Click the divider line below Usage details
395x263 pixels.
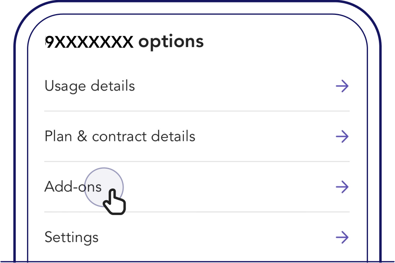pos(196,111)
